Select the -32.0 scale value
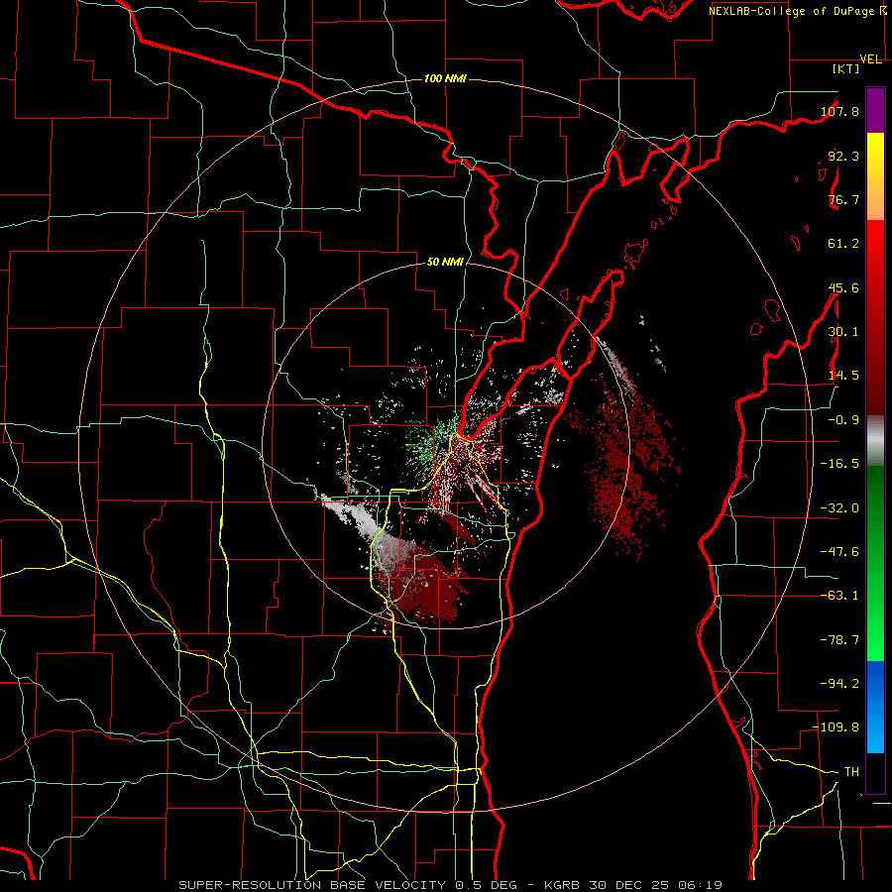The width and height of the screenshot is (892, 892). [839, 508]
